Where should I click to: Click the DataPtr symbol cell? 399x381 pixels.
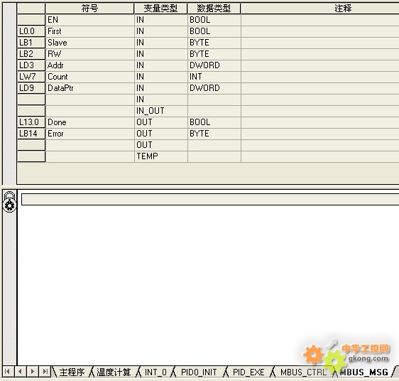90,88
